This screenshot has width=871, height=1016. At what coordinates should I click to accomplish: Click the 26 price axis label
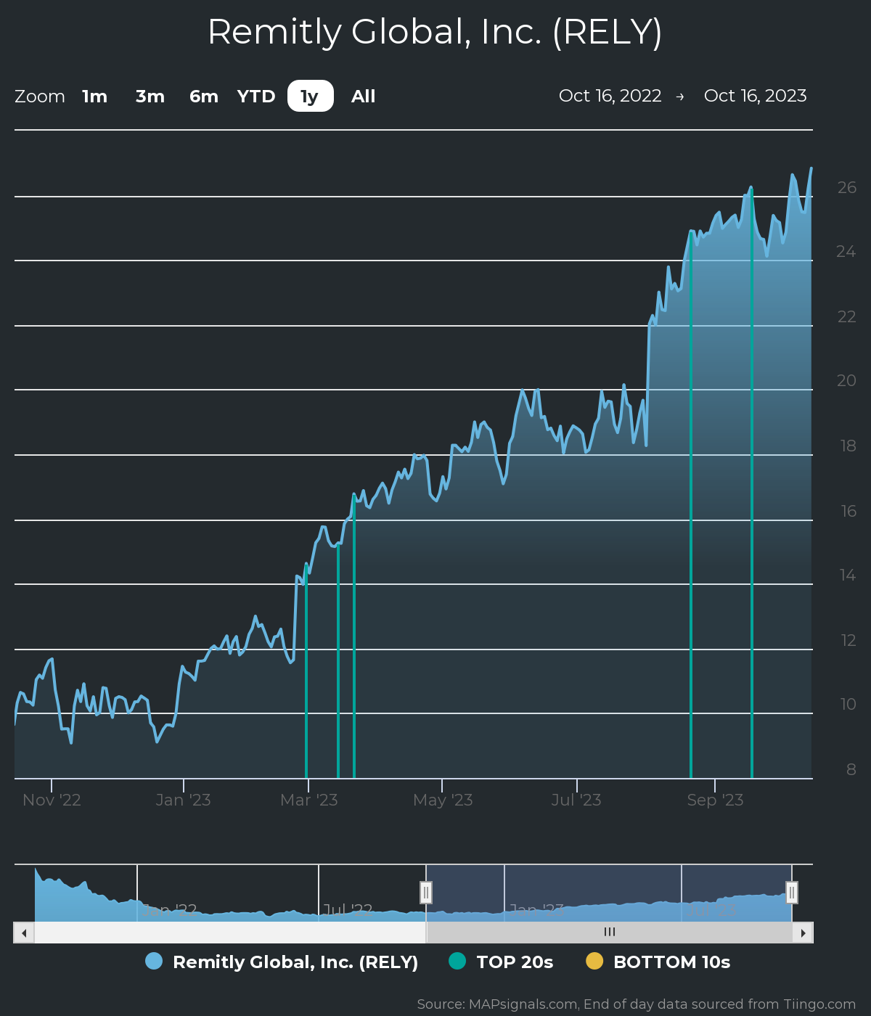point(846,187)
